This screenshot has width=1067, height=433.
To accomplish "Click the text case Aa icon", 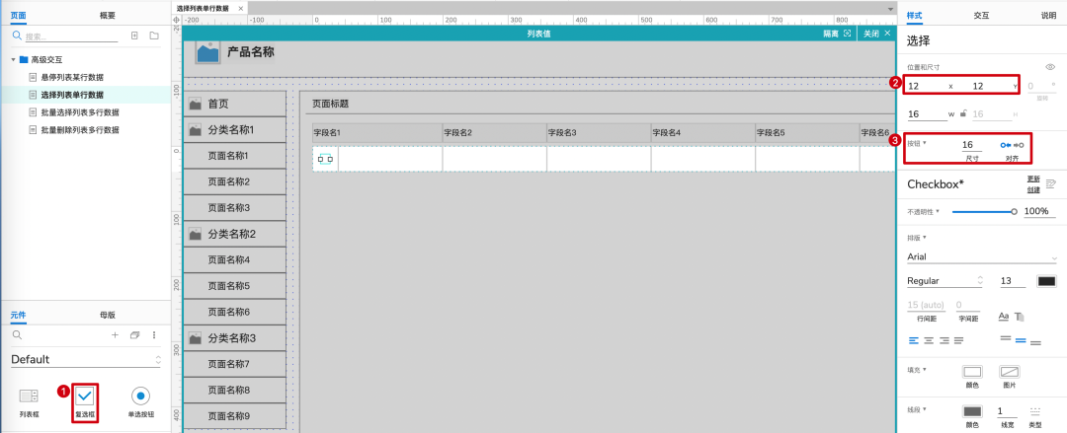I will (x=1004, y=316).
